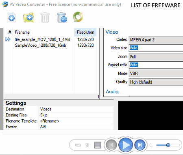183x155 pixels.
Task: Skip to next with the forward button
Action: pos(139,145)
